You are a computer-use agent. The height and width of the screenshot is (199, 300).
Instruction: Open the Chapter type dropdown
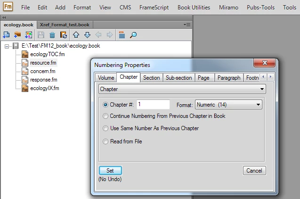click(x=182, y=89)
